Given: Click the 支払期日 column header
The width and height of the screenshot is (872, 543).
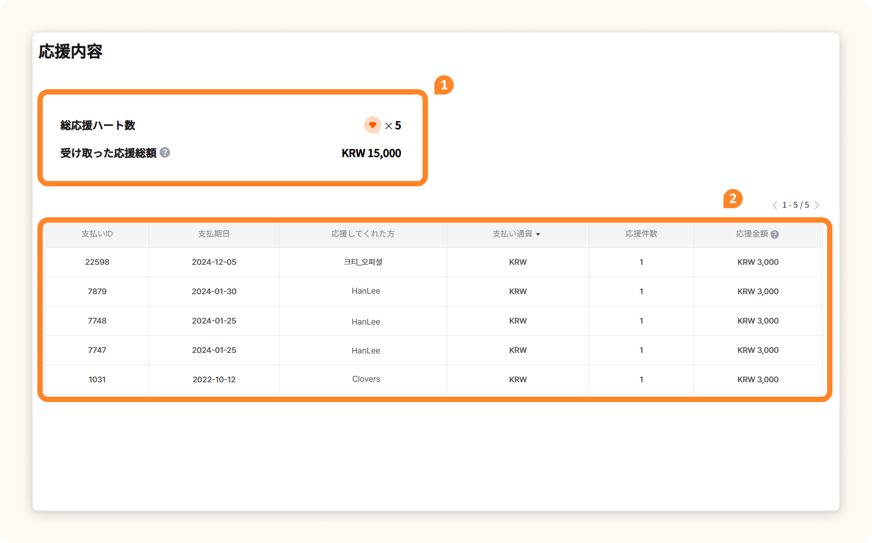Looking at the screenshot, I should click(x=214, y=234).
